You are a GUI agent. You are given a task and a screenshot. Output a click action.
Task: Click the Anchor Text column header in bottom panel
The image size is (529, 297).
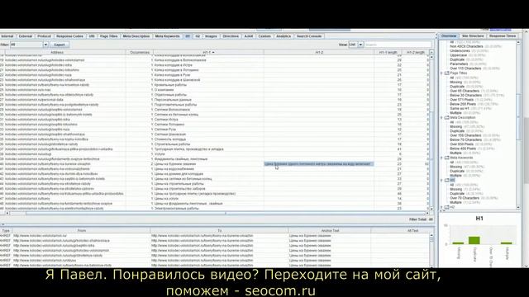coord(330,231)
